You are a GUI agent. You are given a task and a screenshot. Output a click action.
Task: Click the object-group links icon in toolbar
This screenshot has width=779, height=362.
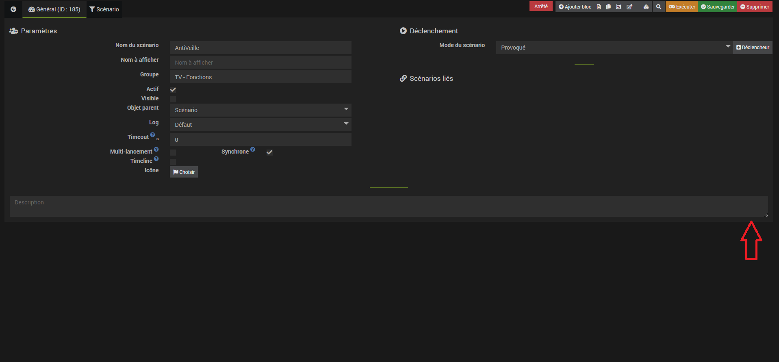coord(618,7)
